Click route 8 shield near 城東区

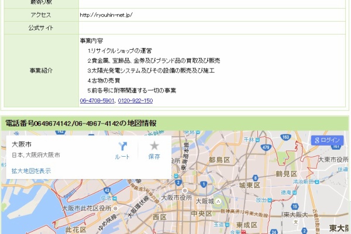(255, 178)
